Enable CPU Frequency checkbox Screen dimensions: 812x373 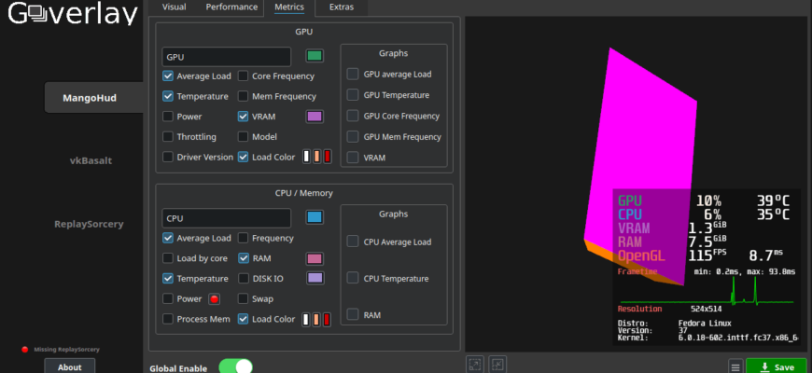click(243, 238)
